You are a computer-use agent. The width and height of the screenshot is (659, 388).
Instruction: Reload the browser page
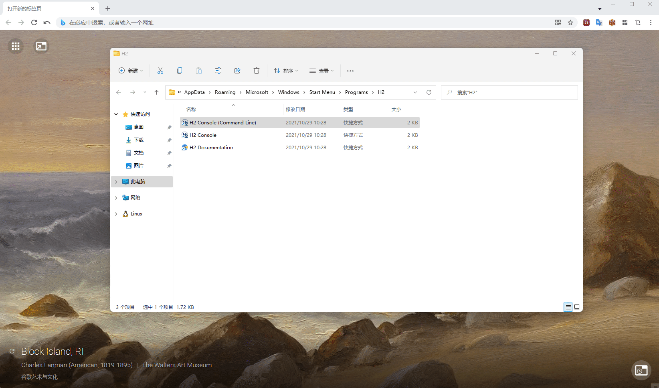coord(34,22)
